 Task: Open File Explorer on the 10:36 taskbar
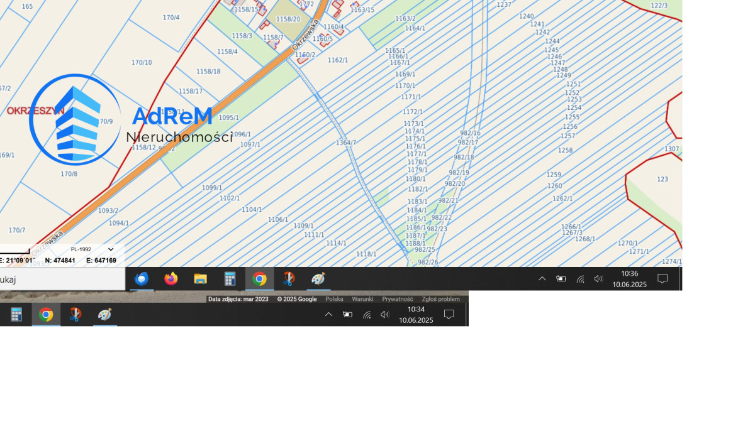pos(200,279)
